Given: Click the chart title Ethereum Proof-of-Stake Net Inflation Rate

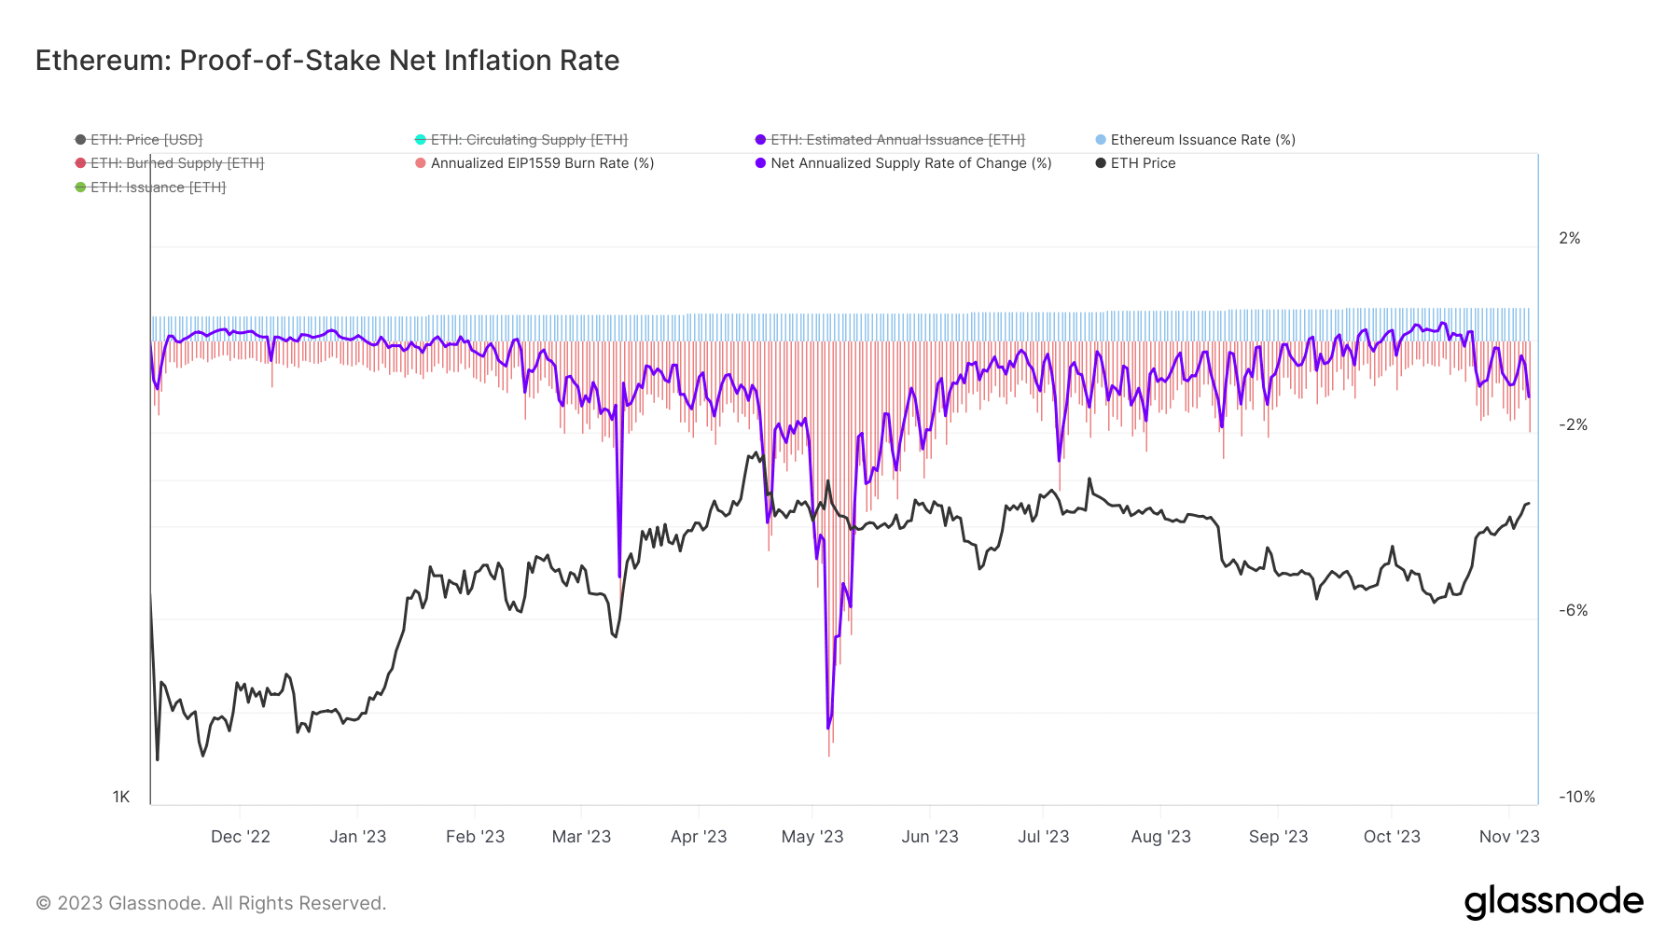Looking at the screenshot, I should [327, 61].
